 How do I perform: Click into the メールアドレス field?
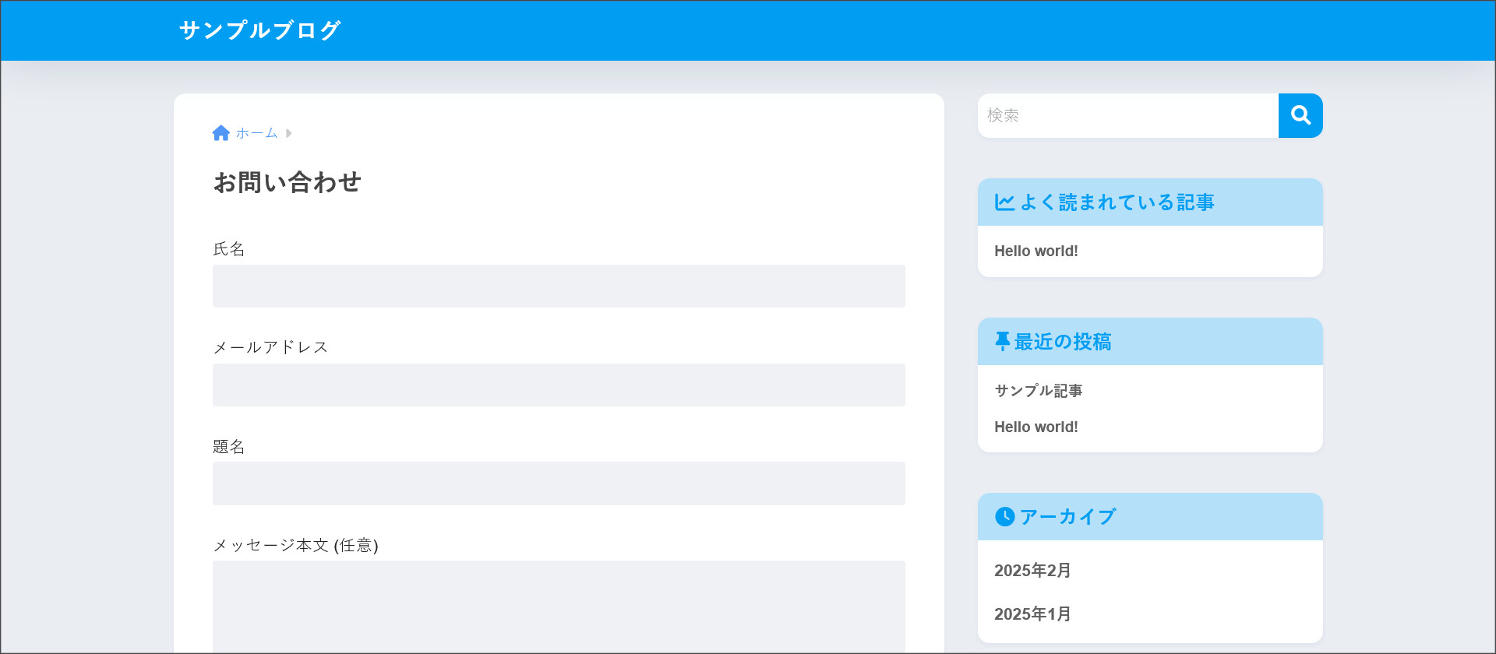559,385
